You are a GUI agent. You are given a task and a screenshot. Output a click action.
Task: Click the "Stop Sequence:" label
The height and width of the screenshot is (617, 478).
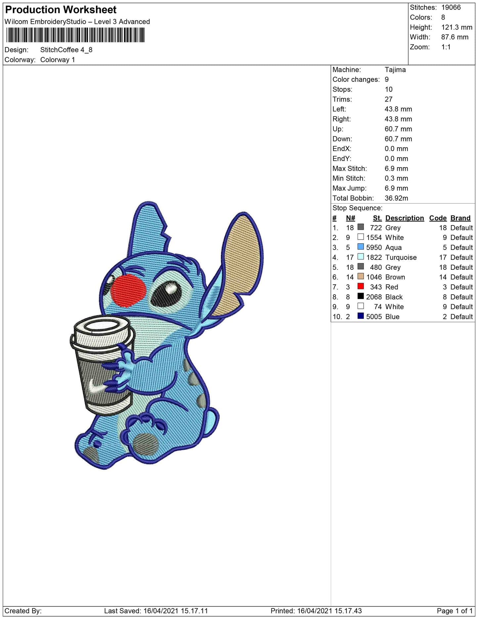coord(357,208)
